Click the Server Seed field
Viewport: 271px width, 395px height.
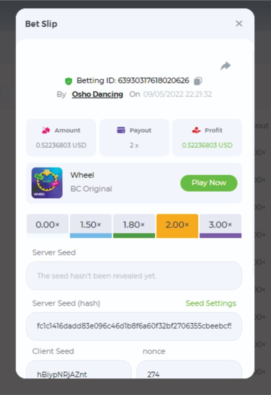[134, 276]
